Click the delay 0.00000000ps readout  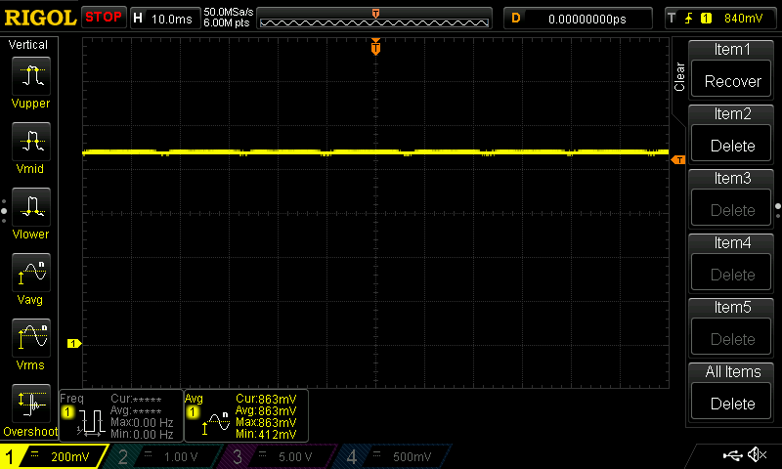(587, 19)
